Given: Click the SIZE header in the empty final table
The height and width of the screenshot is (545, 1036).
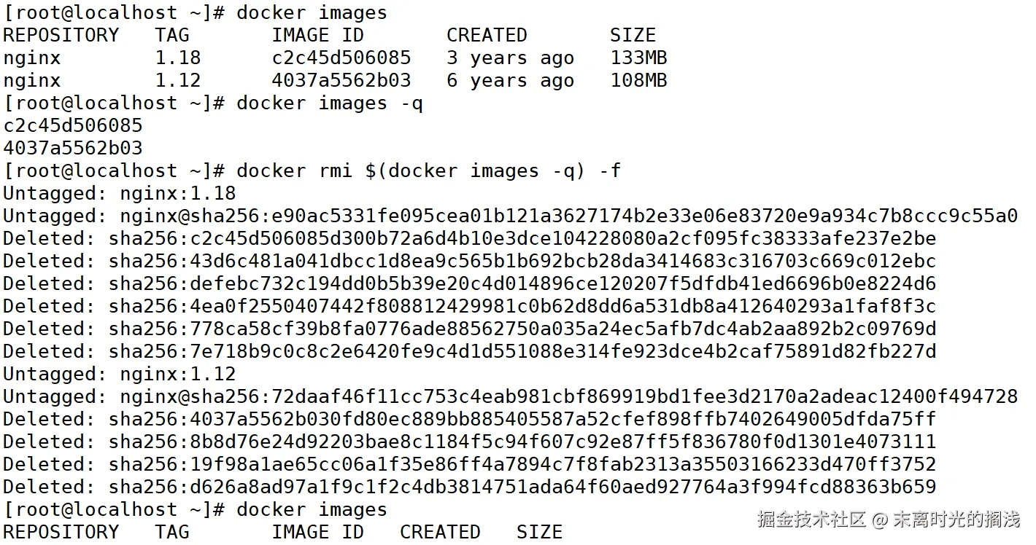Looking at the screenshot, I should [539, 533].
